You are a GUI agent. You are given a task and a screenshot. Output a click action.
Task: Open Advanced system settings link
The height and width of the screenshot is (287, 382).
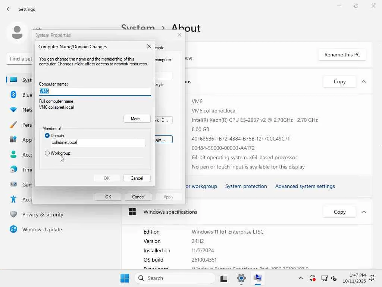305,186
